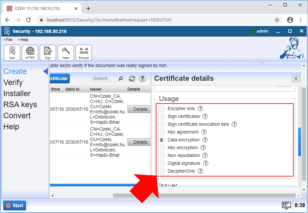Open Installer in the left sidebar

(x=17, y=93)
